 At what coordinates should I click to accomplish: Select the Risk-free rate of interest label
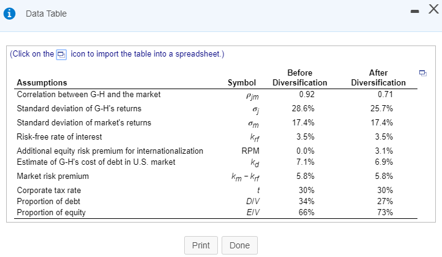point(60,136)
